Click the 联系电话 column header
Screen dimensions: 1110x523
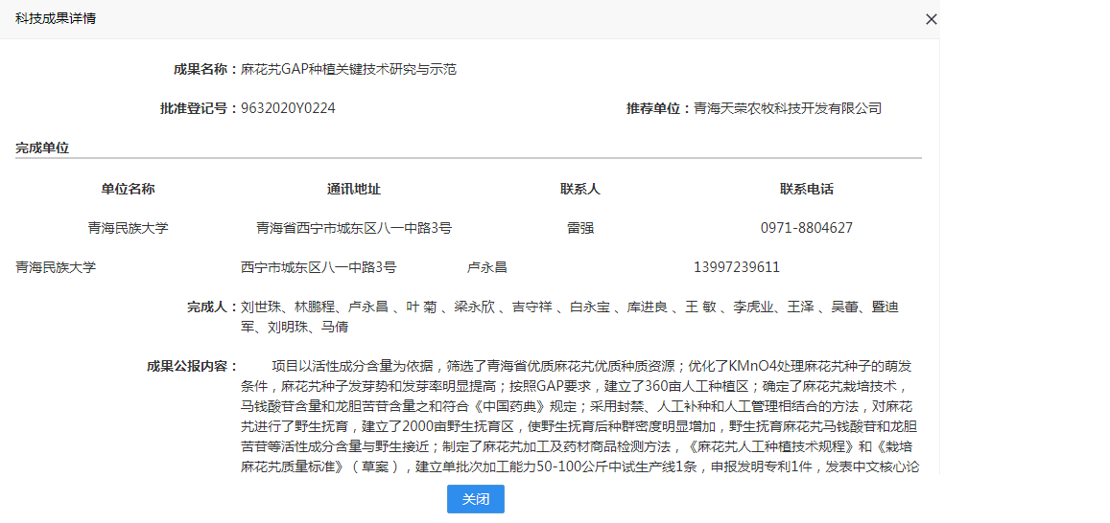click(806, 189)
